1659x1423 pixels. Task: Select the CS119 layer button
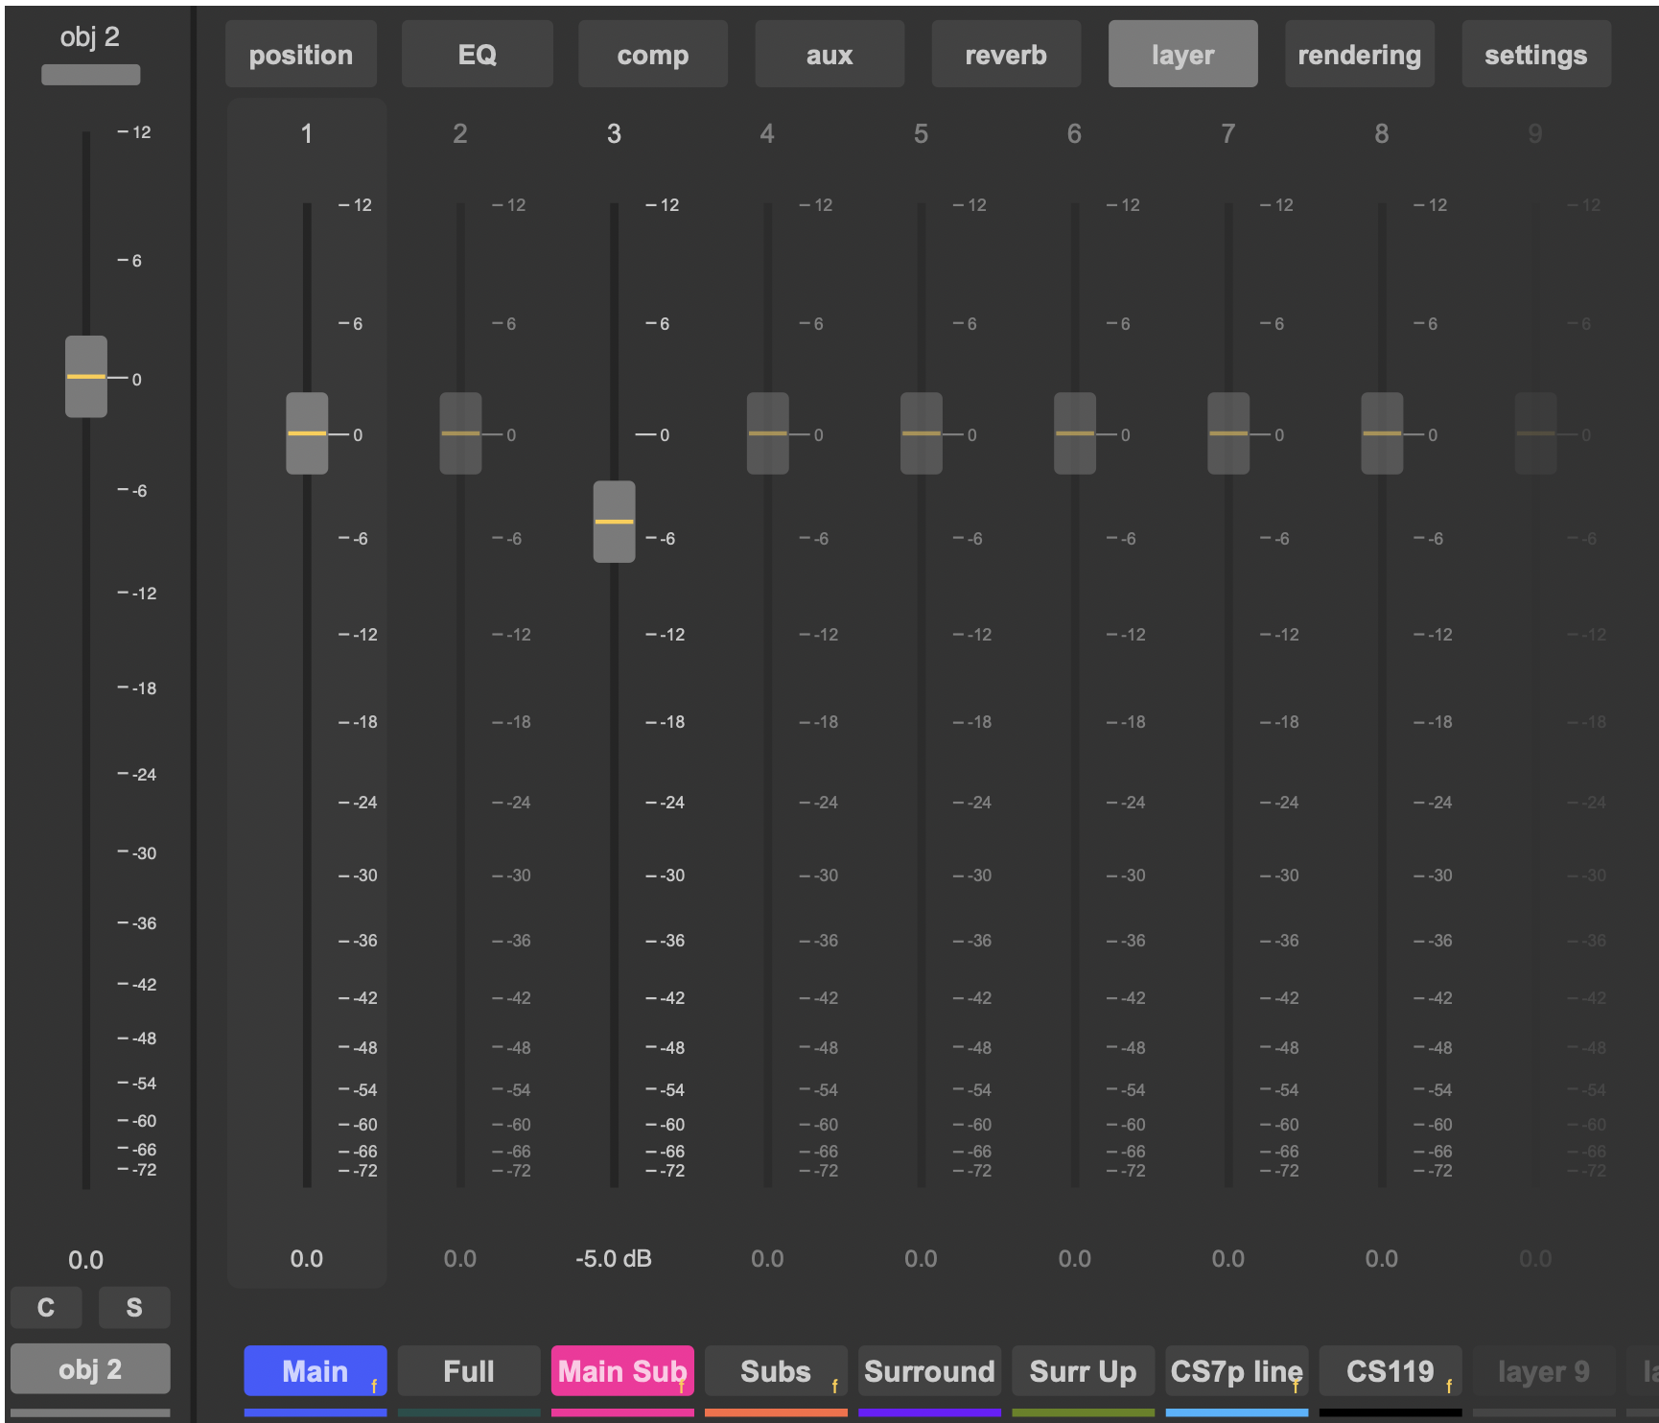[1390, 1371]
